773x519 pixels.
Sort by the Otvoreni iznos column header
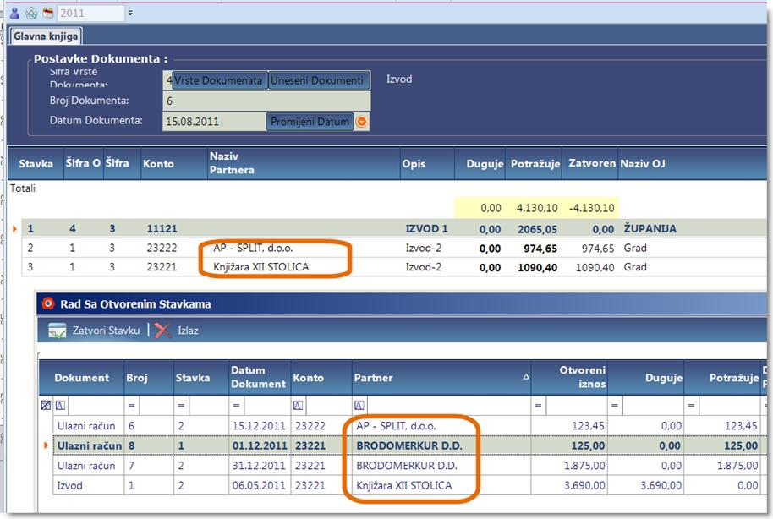[x=569, y=377]
